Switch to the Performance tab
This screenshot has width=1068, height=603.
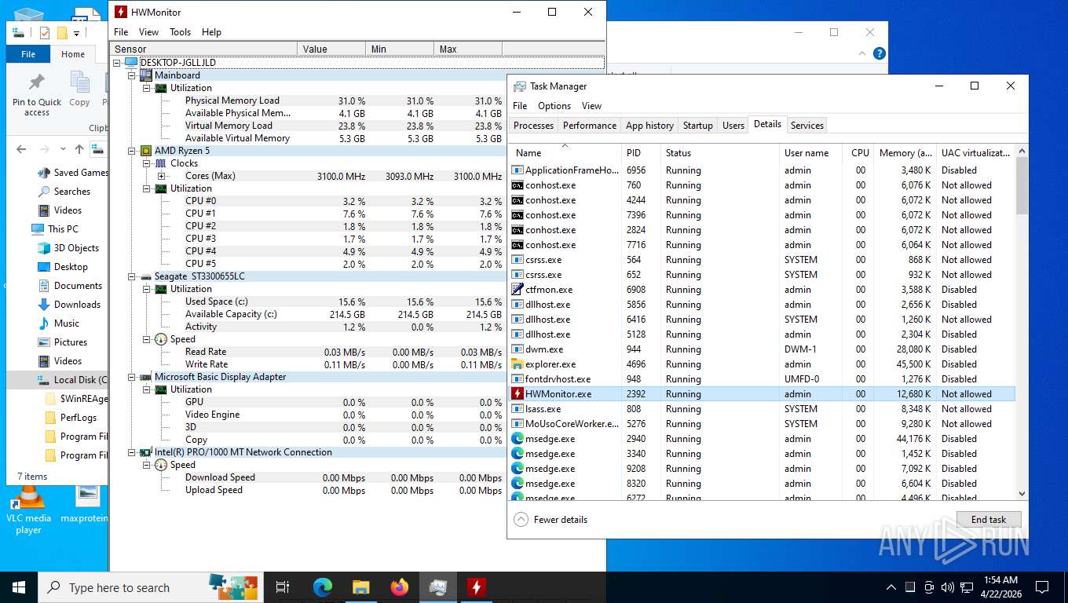coord(590,126)
